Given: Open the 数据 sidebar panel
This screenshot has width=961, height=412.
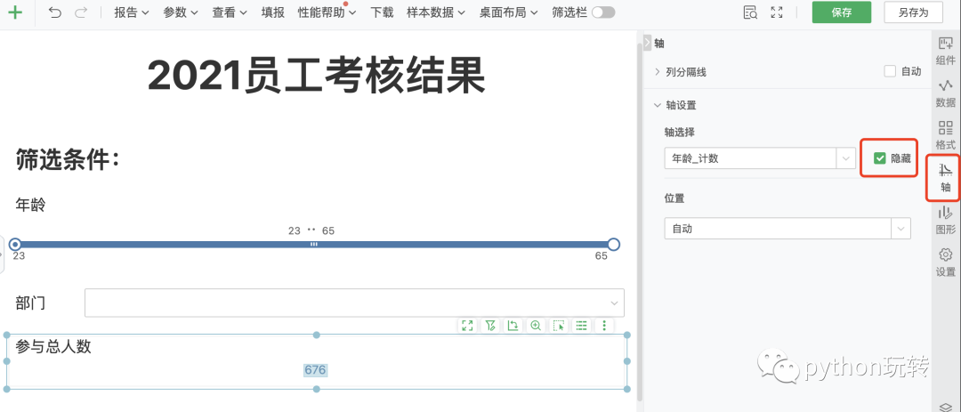Looking at the screenshot, I should [946, 93].
